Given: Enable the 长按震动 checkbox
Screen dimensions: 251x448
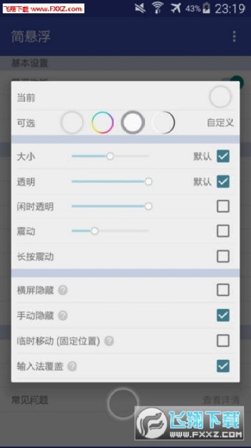Looking at the screenshot, I should coord(223,256).
